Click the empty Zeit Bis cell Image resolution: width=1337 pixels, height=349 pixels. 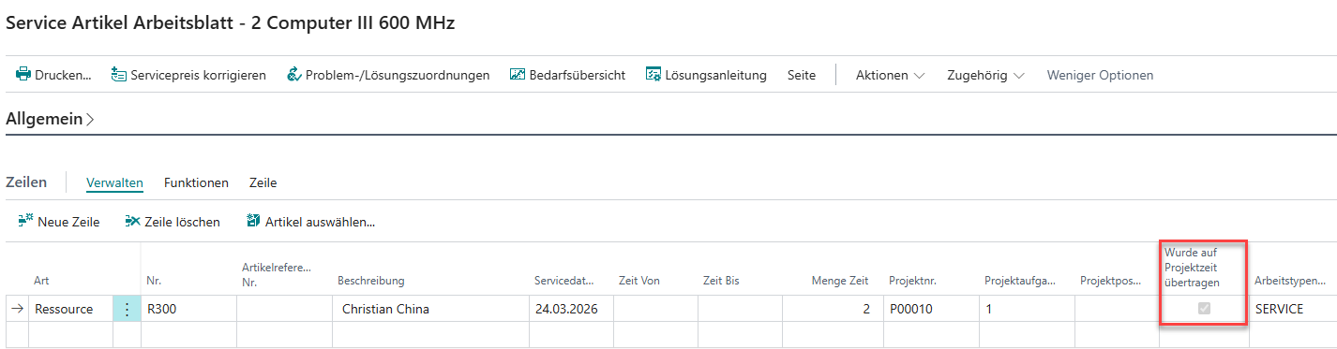pos(740,309)
